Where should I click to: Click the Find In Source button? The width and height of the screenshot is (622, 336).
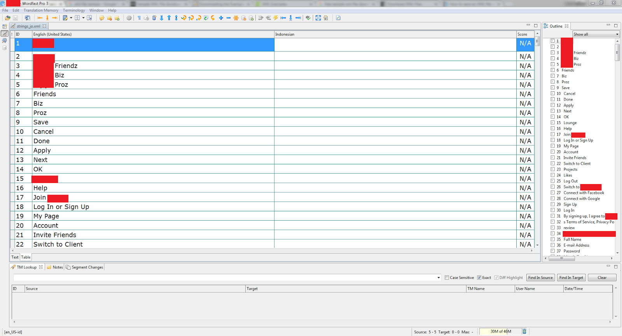[x=540, y=277]
